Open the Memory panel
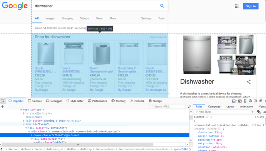The image size is (266, 151). (119, 101)
